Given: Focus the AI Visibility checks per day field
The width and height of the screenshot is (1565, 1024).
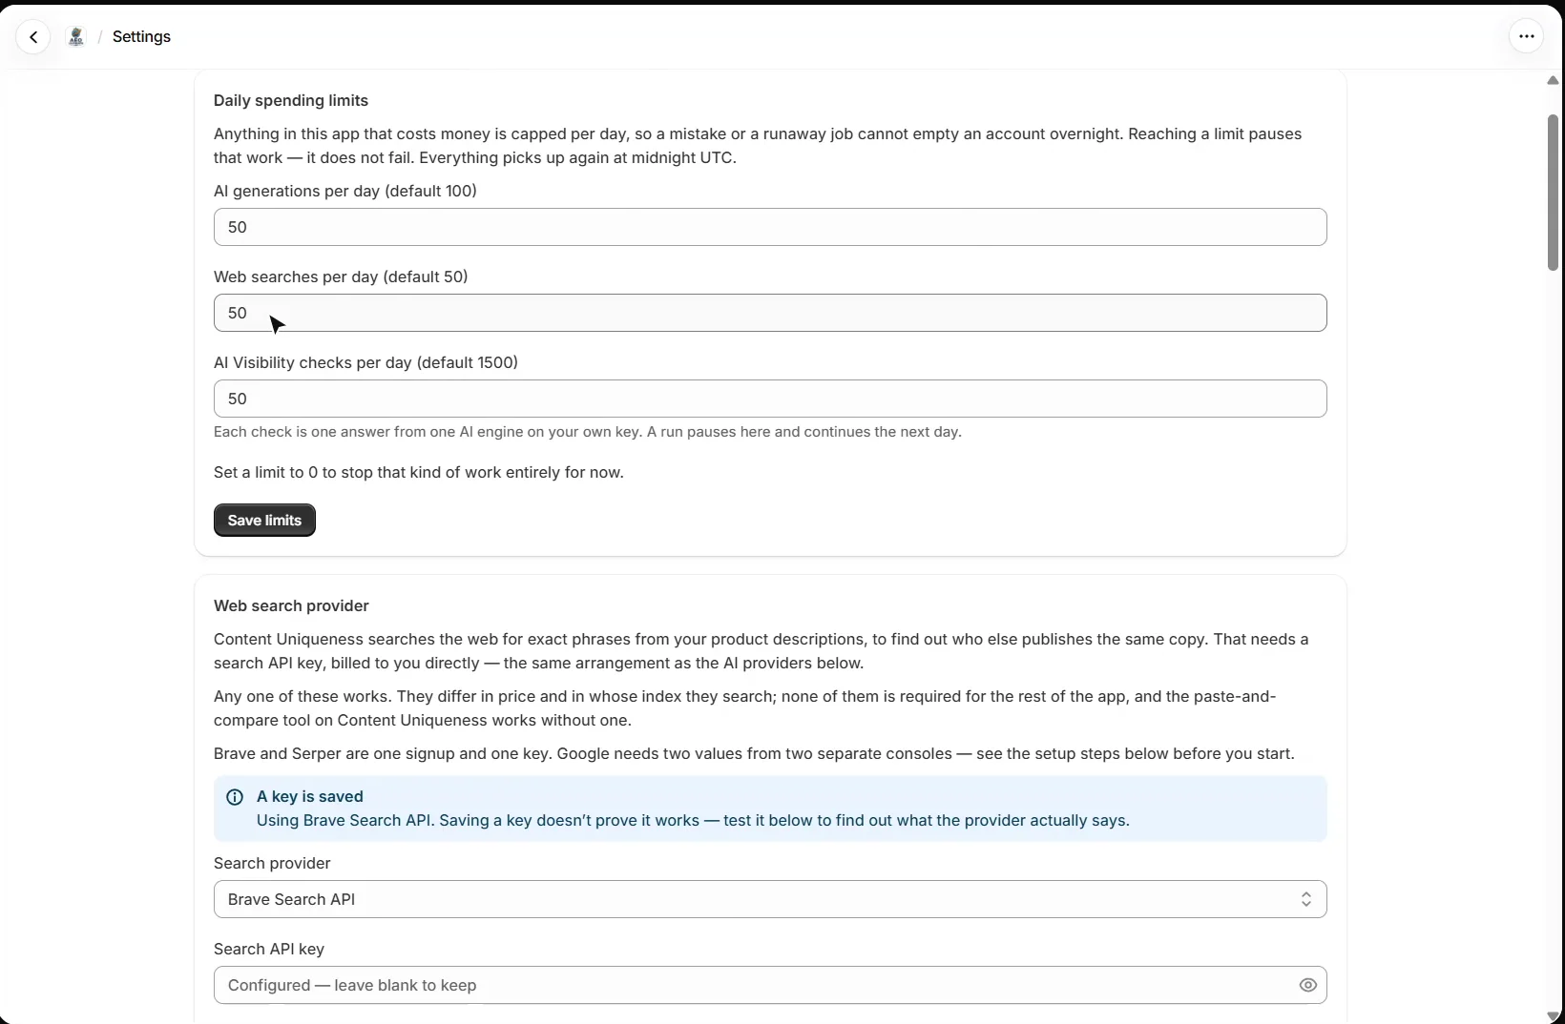Looking at the screenshot, I should coord(770,399).
